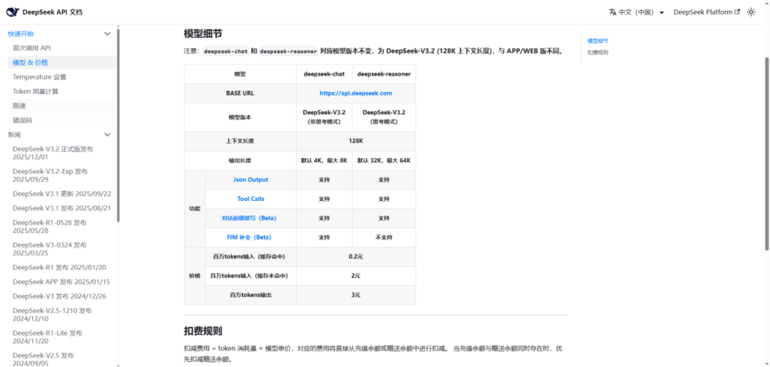Image resolution: width=770 pixels, height=367 pixels.
Task: Collapse the 新闻 sidebar section chevron
Action: (x=108, y=135)
